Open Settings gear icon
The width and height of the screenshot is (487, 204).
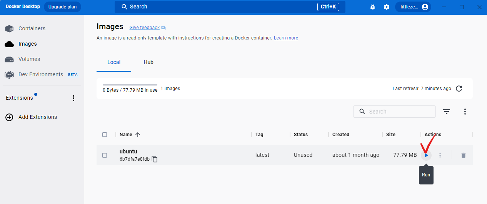click(x=387, y=7)
